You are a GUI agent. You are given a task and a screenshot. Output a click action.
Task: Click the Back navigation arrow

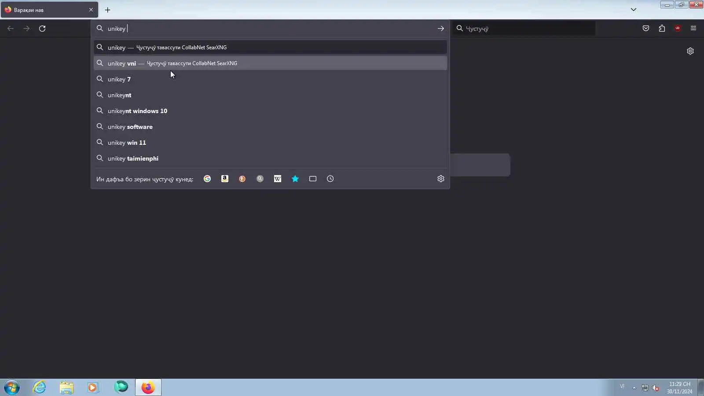click(x=11, y=29)
